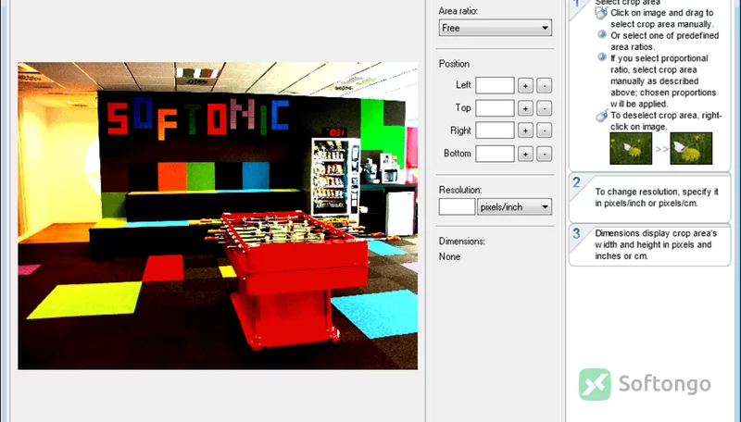Image resolution: width=741 pixels, height=422 pixels.
Task: Click the uncropped dandelion example thumbnail
Action: (631, 148)
